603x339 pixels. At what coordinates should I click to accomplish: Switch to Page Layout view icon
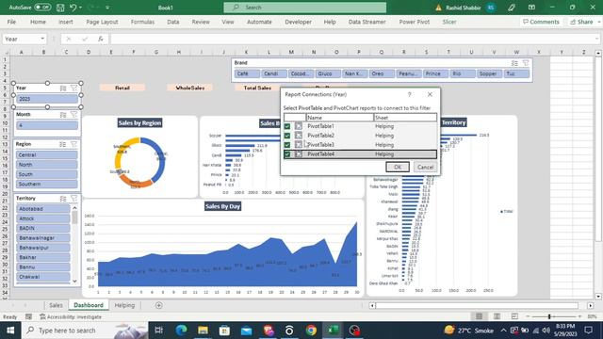[497, 316]
